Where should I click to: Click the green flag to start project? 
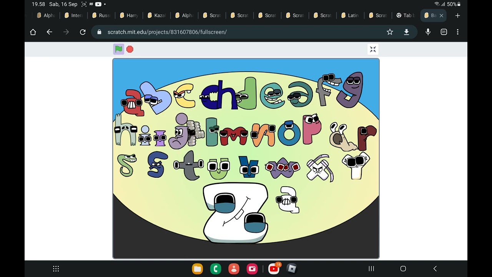[x=119, y=49]
